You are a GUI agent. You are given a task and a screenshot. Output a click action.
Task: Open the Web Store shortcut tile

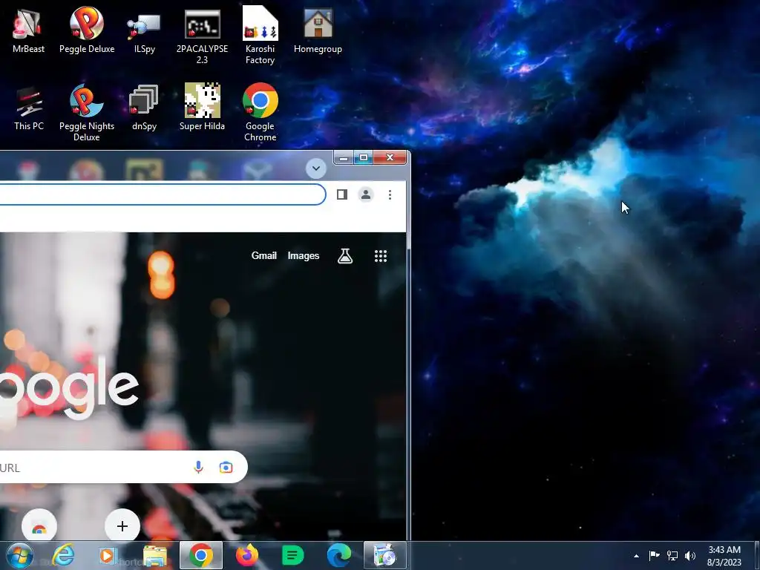coord(39,526)
